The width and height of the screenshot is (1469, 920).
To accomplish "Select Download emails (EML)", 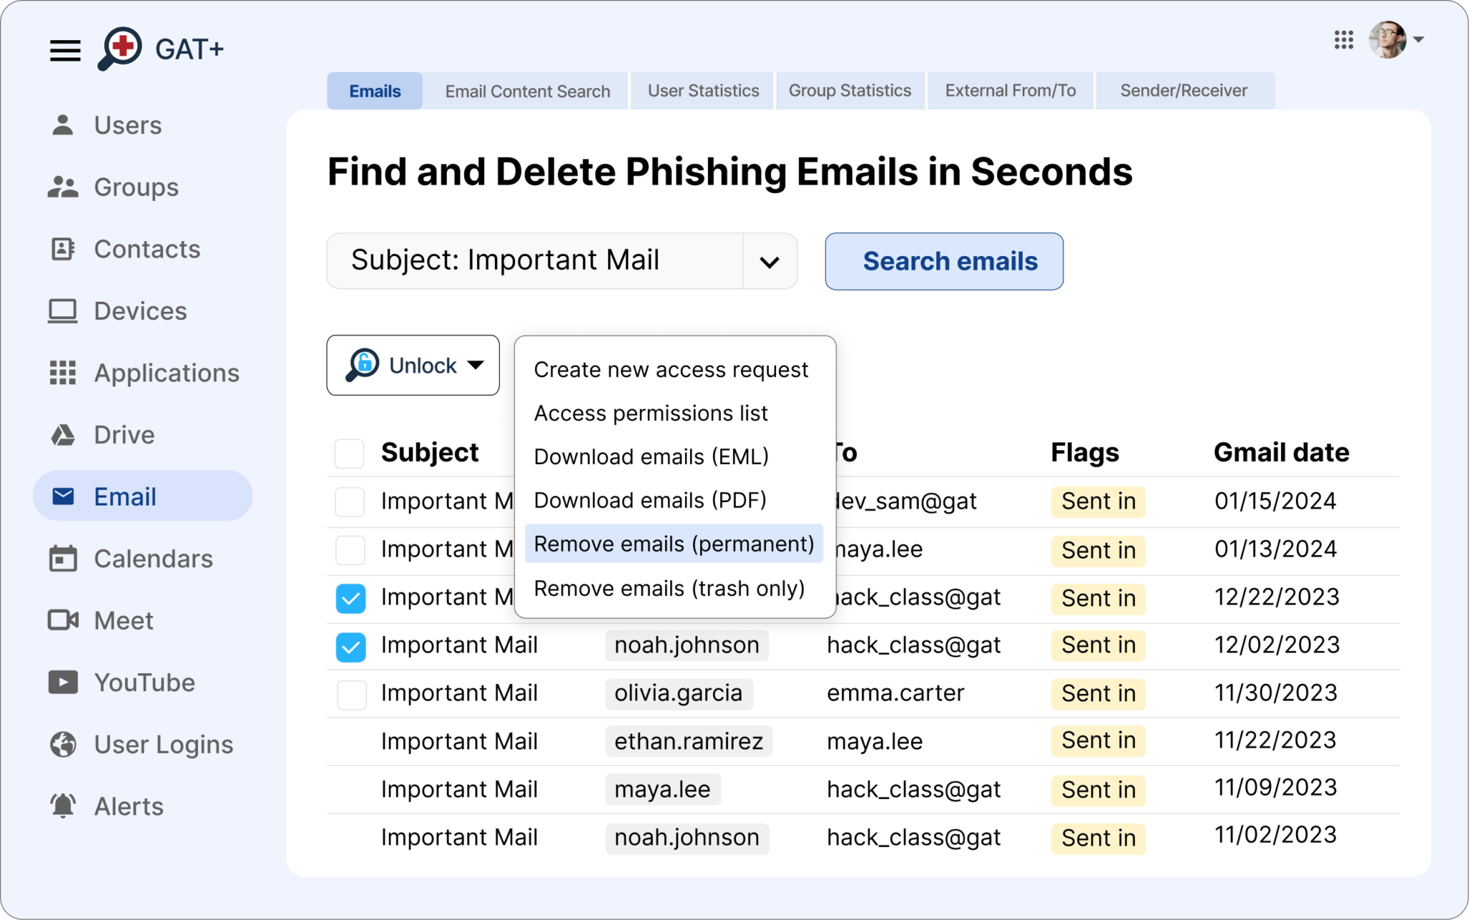I will coord(651,457).
